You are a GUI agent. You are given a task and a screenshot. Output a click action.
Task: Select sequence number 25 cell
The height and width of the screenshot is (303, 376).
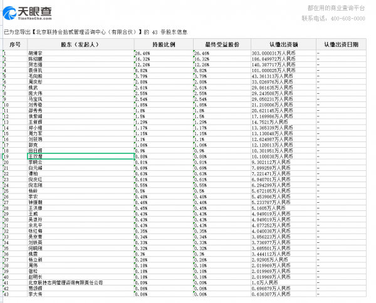[15, 191]
